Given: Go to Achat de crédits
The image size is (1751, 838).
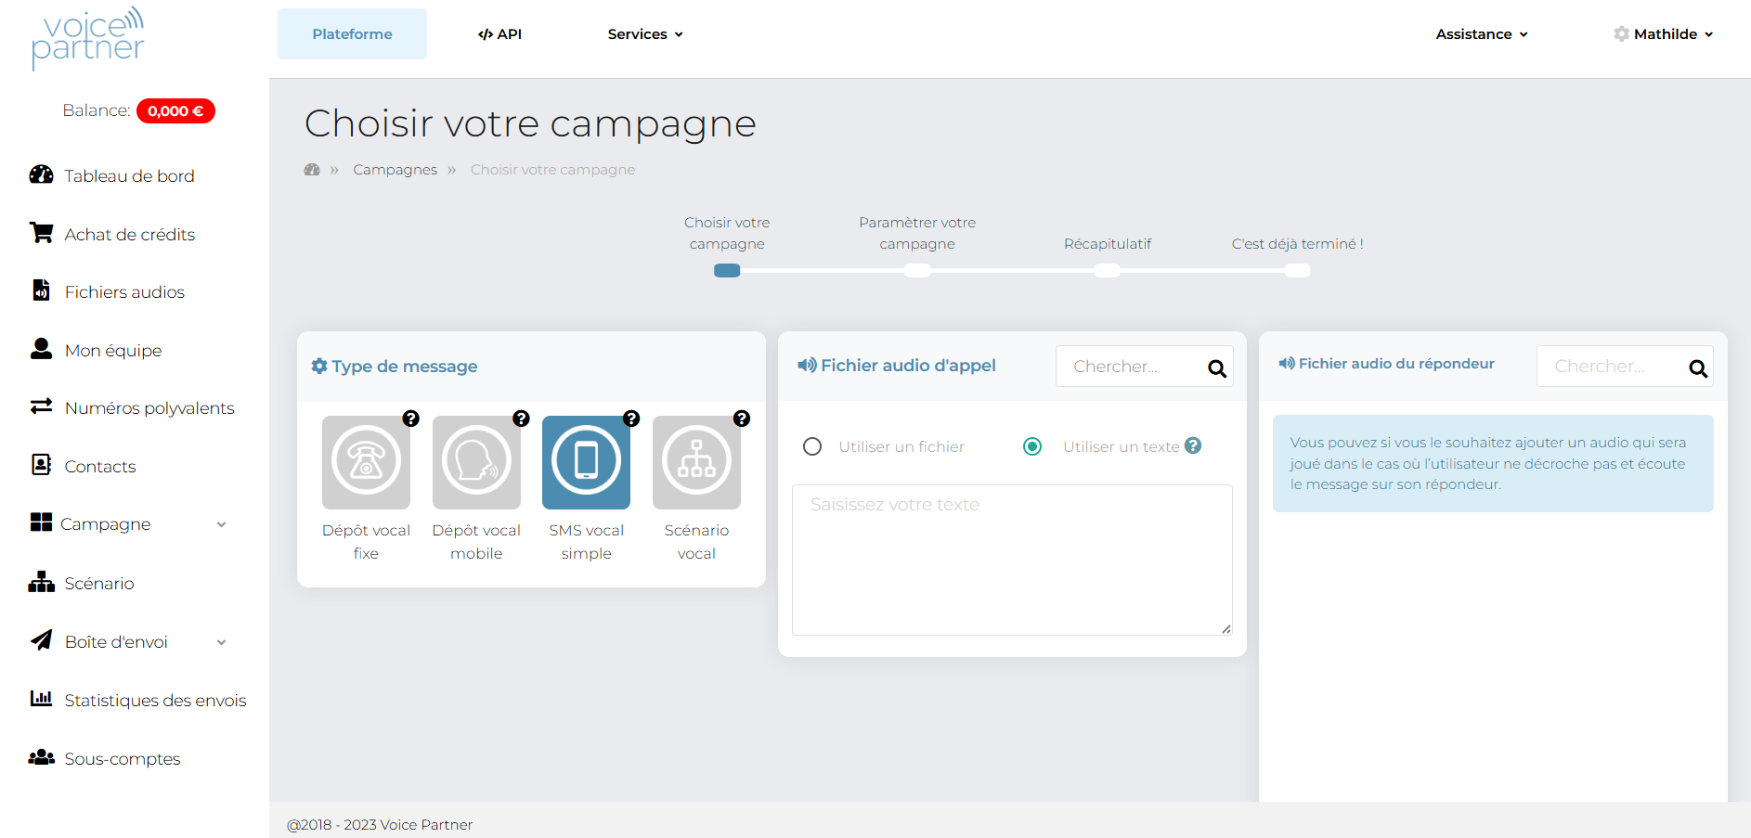Looking at the screenshot, I should pyautogui.click(x=129, y=234).
